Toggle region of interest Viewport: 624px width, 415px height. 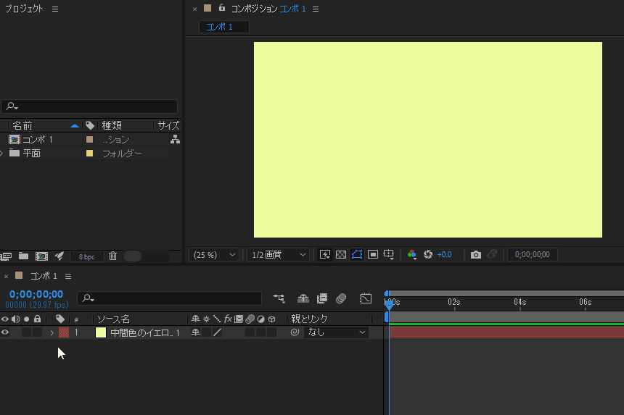click(373, 254)
